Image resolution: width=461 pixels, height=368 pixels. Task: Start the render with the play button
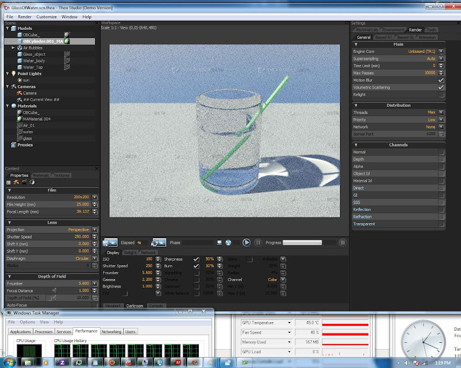[x=246, y=243]
